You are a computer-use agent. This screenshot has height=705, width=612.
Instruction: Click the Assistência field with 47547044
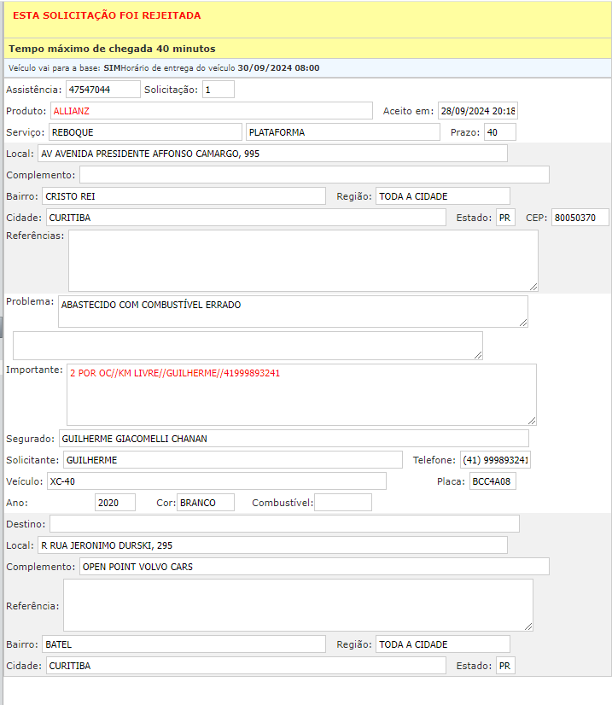[103, 90]
